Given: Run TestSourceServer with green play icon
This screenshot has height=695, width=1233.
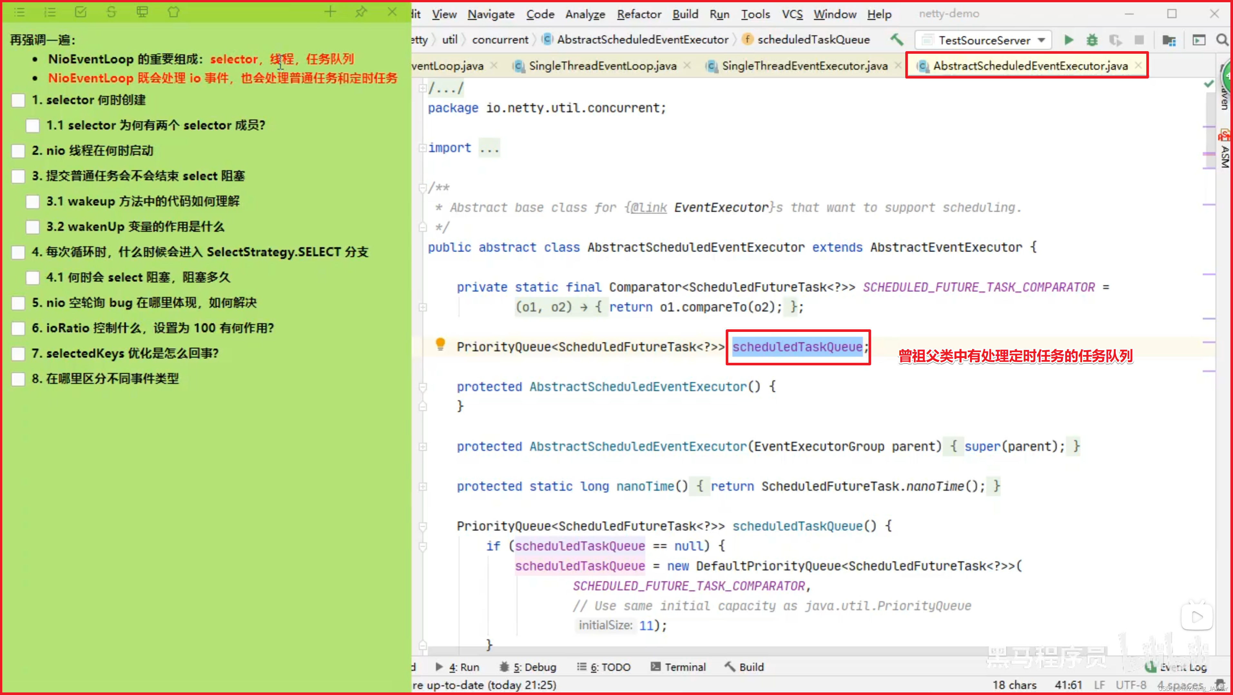Looking at the screenshot, I should point(1068,40).
